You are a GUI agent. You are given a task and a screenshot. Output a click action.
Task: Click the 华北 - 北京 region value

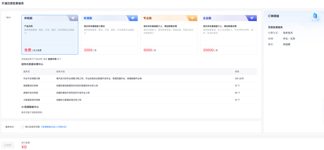pos(289,39)
